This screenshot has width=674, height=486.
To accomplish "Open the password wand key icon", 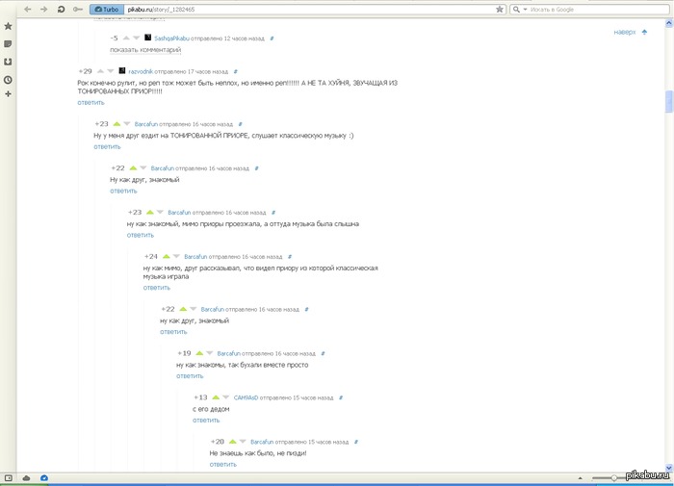I will 78,9.
